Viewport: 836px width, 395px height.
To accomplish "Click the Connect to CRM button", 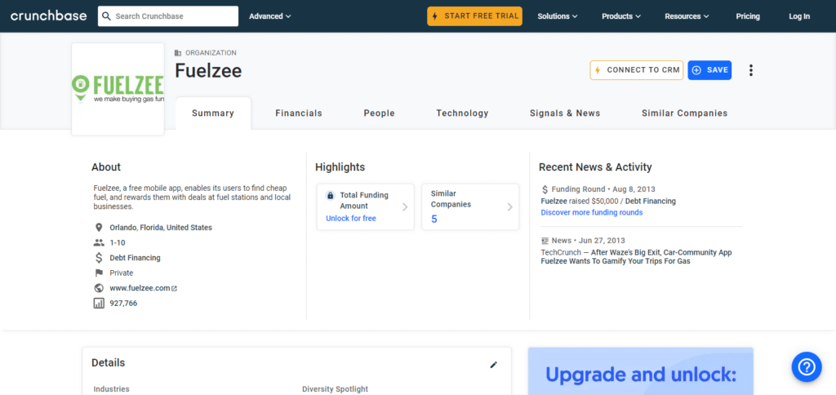I will [637, 70].
